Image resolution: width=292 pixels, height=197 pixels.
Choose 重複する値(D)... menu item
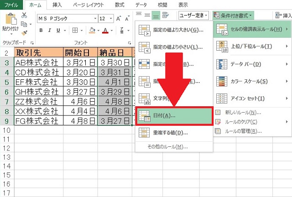coord(174,133)
